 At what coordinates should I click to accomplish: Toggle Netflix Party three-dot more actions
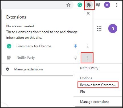87,58
